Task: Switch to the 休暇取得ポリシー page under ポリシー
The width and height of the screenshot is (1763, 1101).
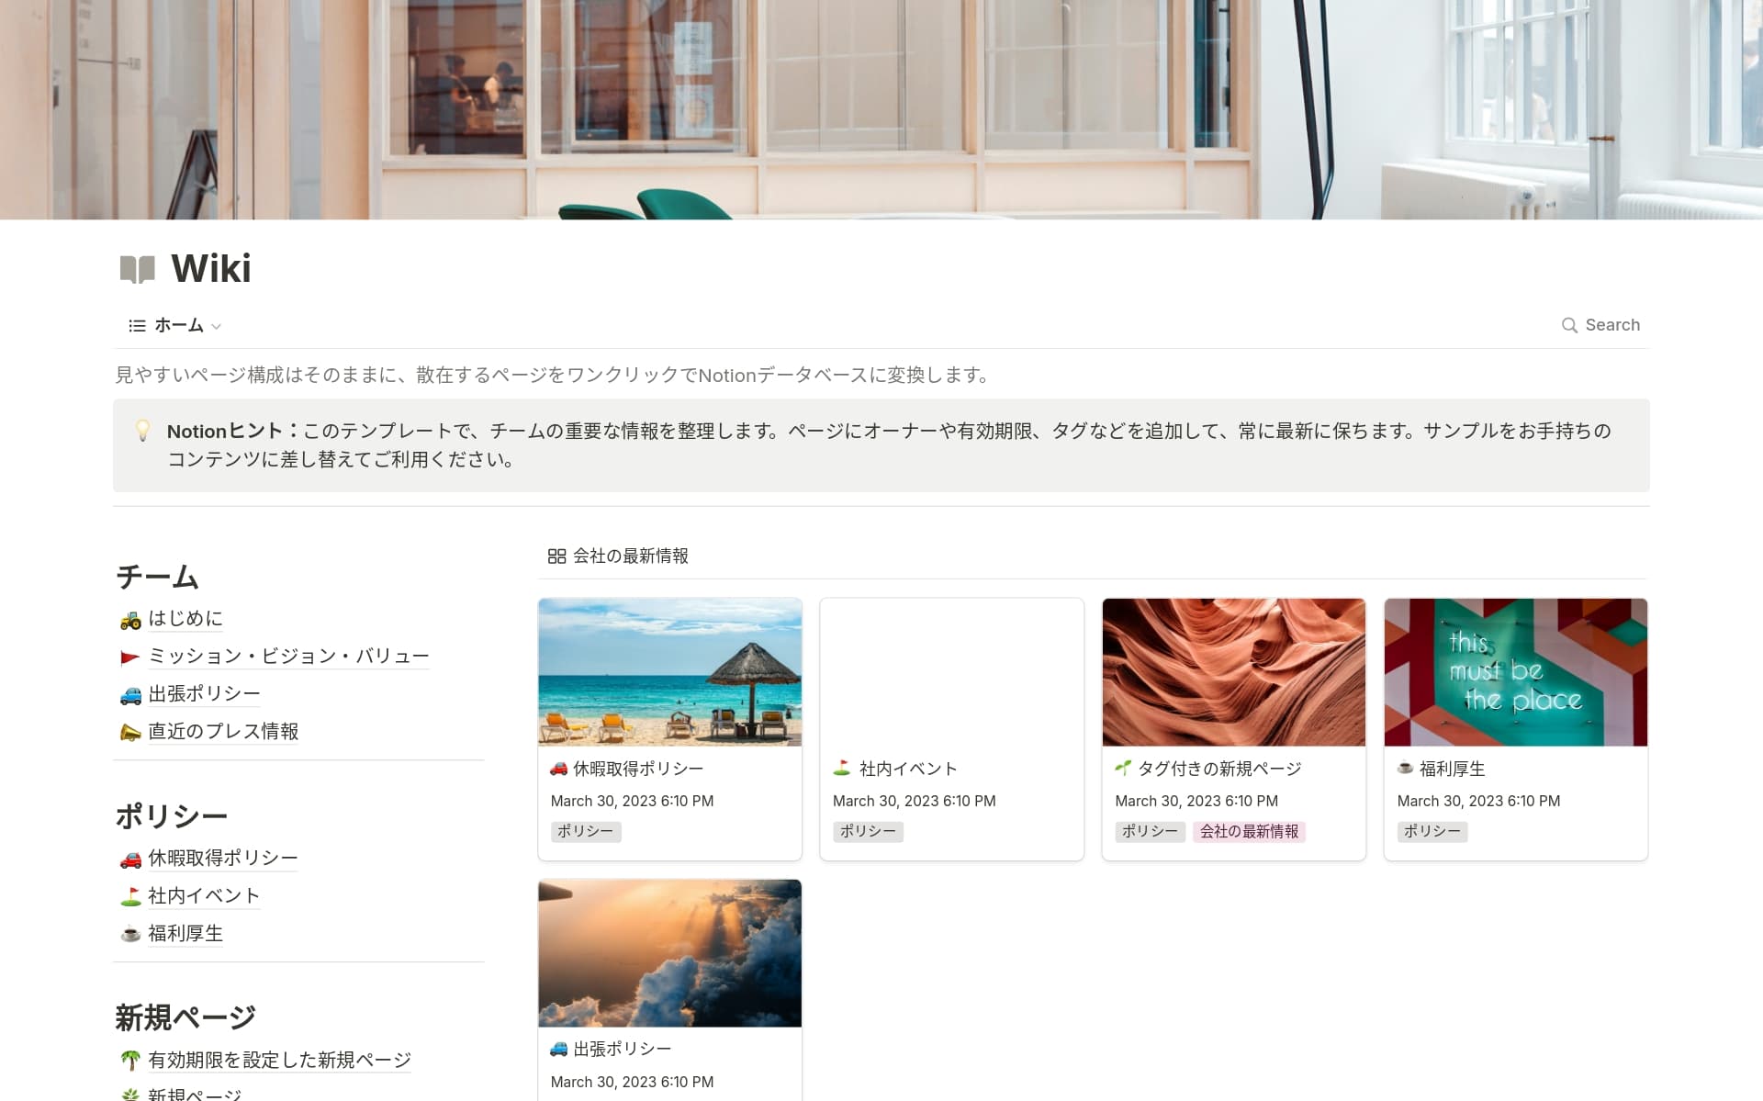Action: [221, 858]
